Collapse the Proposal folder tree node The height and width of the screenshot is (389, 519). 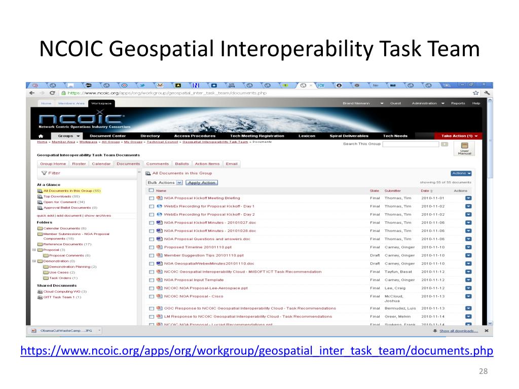(x=34, y=250)
